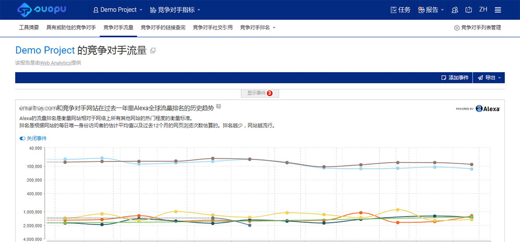Screen dimensions: 520x242
Task: Click the Demo Project title link
Action: [45, 50]
